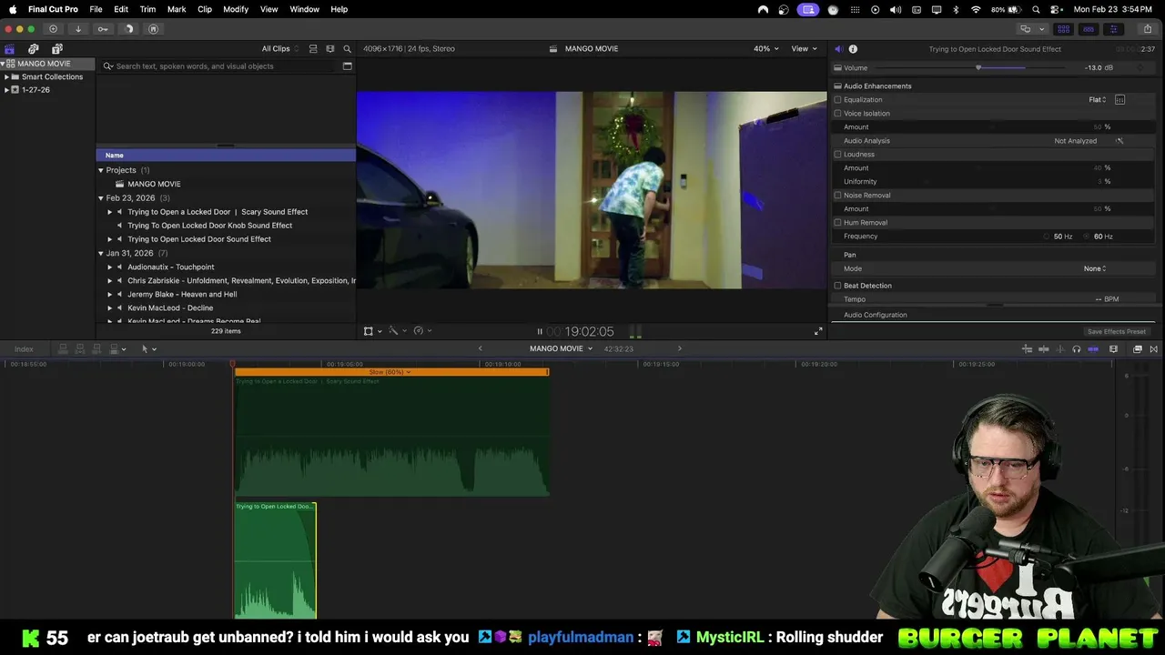Enter full screen viewer arrows icon

coord(818,331)
